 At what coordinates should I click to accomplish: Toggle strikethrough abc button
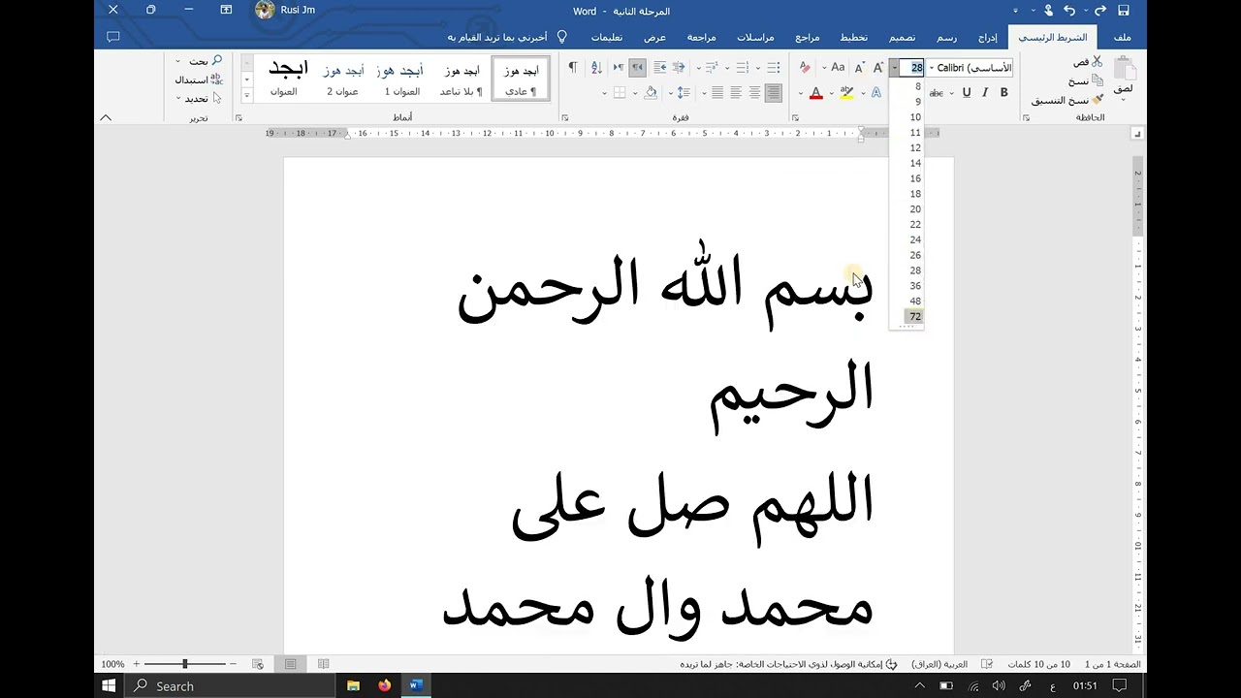(x=937, y=93)
